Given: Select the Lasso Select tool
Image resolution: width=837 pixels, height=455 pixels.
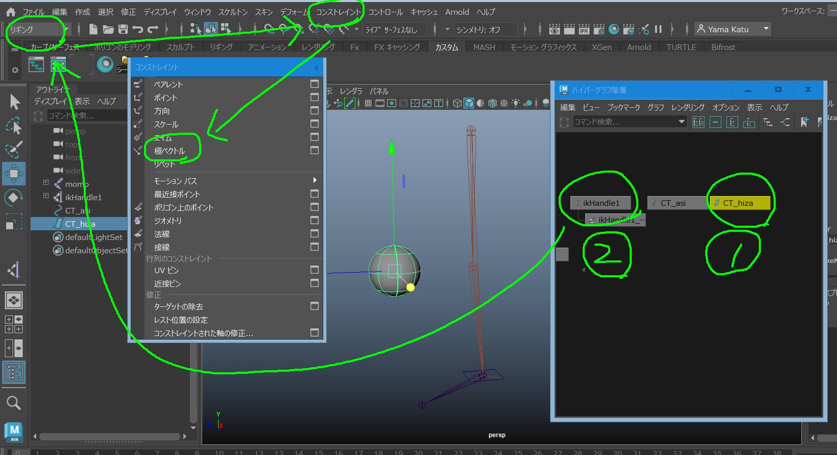Looking at the screenshot, I should pyautogui.click(x=14, y=126).
